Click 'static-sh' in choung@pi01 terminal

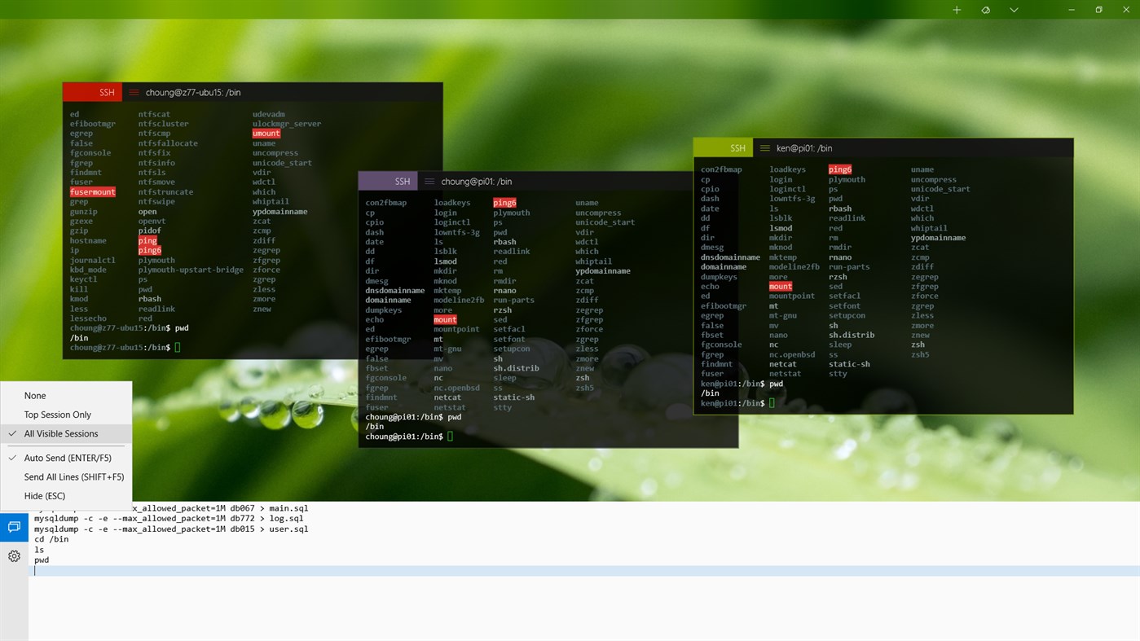513,397
